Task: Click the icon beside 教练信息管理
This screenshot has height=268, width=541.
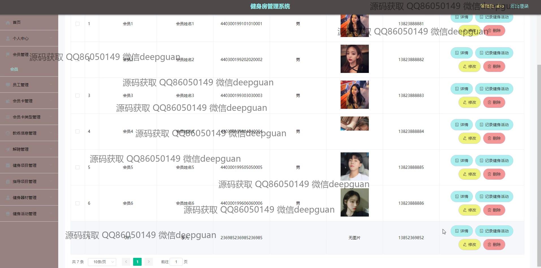Action: point(8,133)
